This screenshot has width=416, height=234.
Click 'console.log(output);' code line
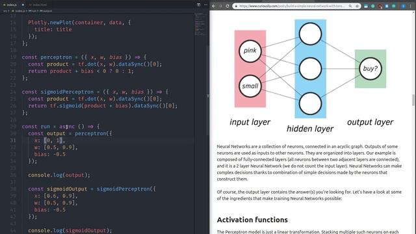pos(59,175)
